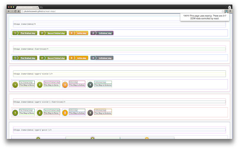Click code snippet type={'circle'} flat={true}
This screenshot has height=149, width=239.
pos(39,102)
